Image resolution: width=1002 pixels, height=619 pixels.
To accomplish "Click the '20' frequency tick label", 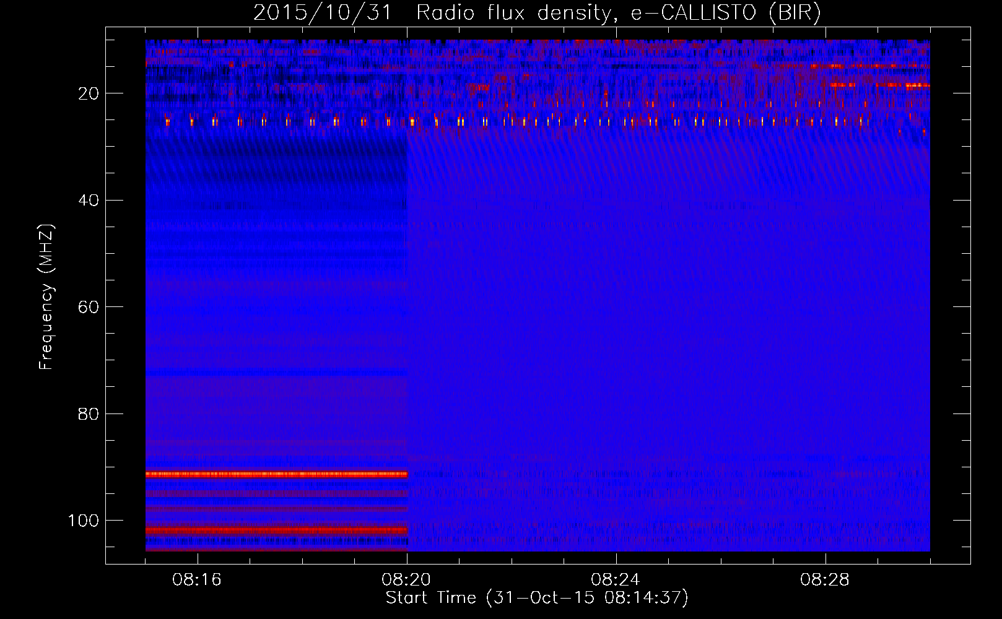I will click(89, 93).
